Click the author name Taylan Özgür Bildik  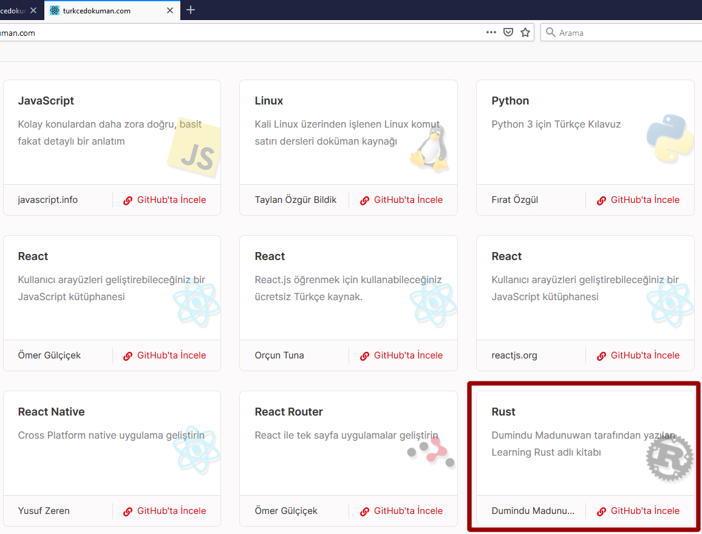pos(296,200)
